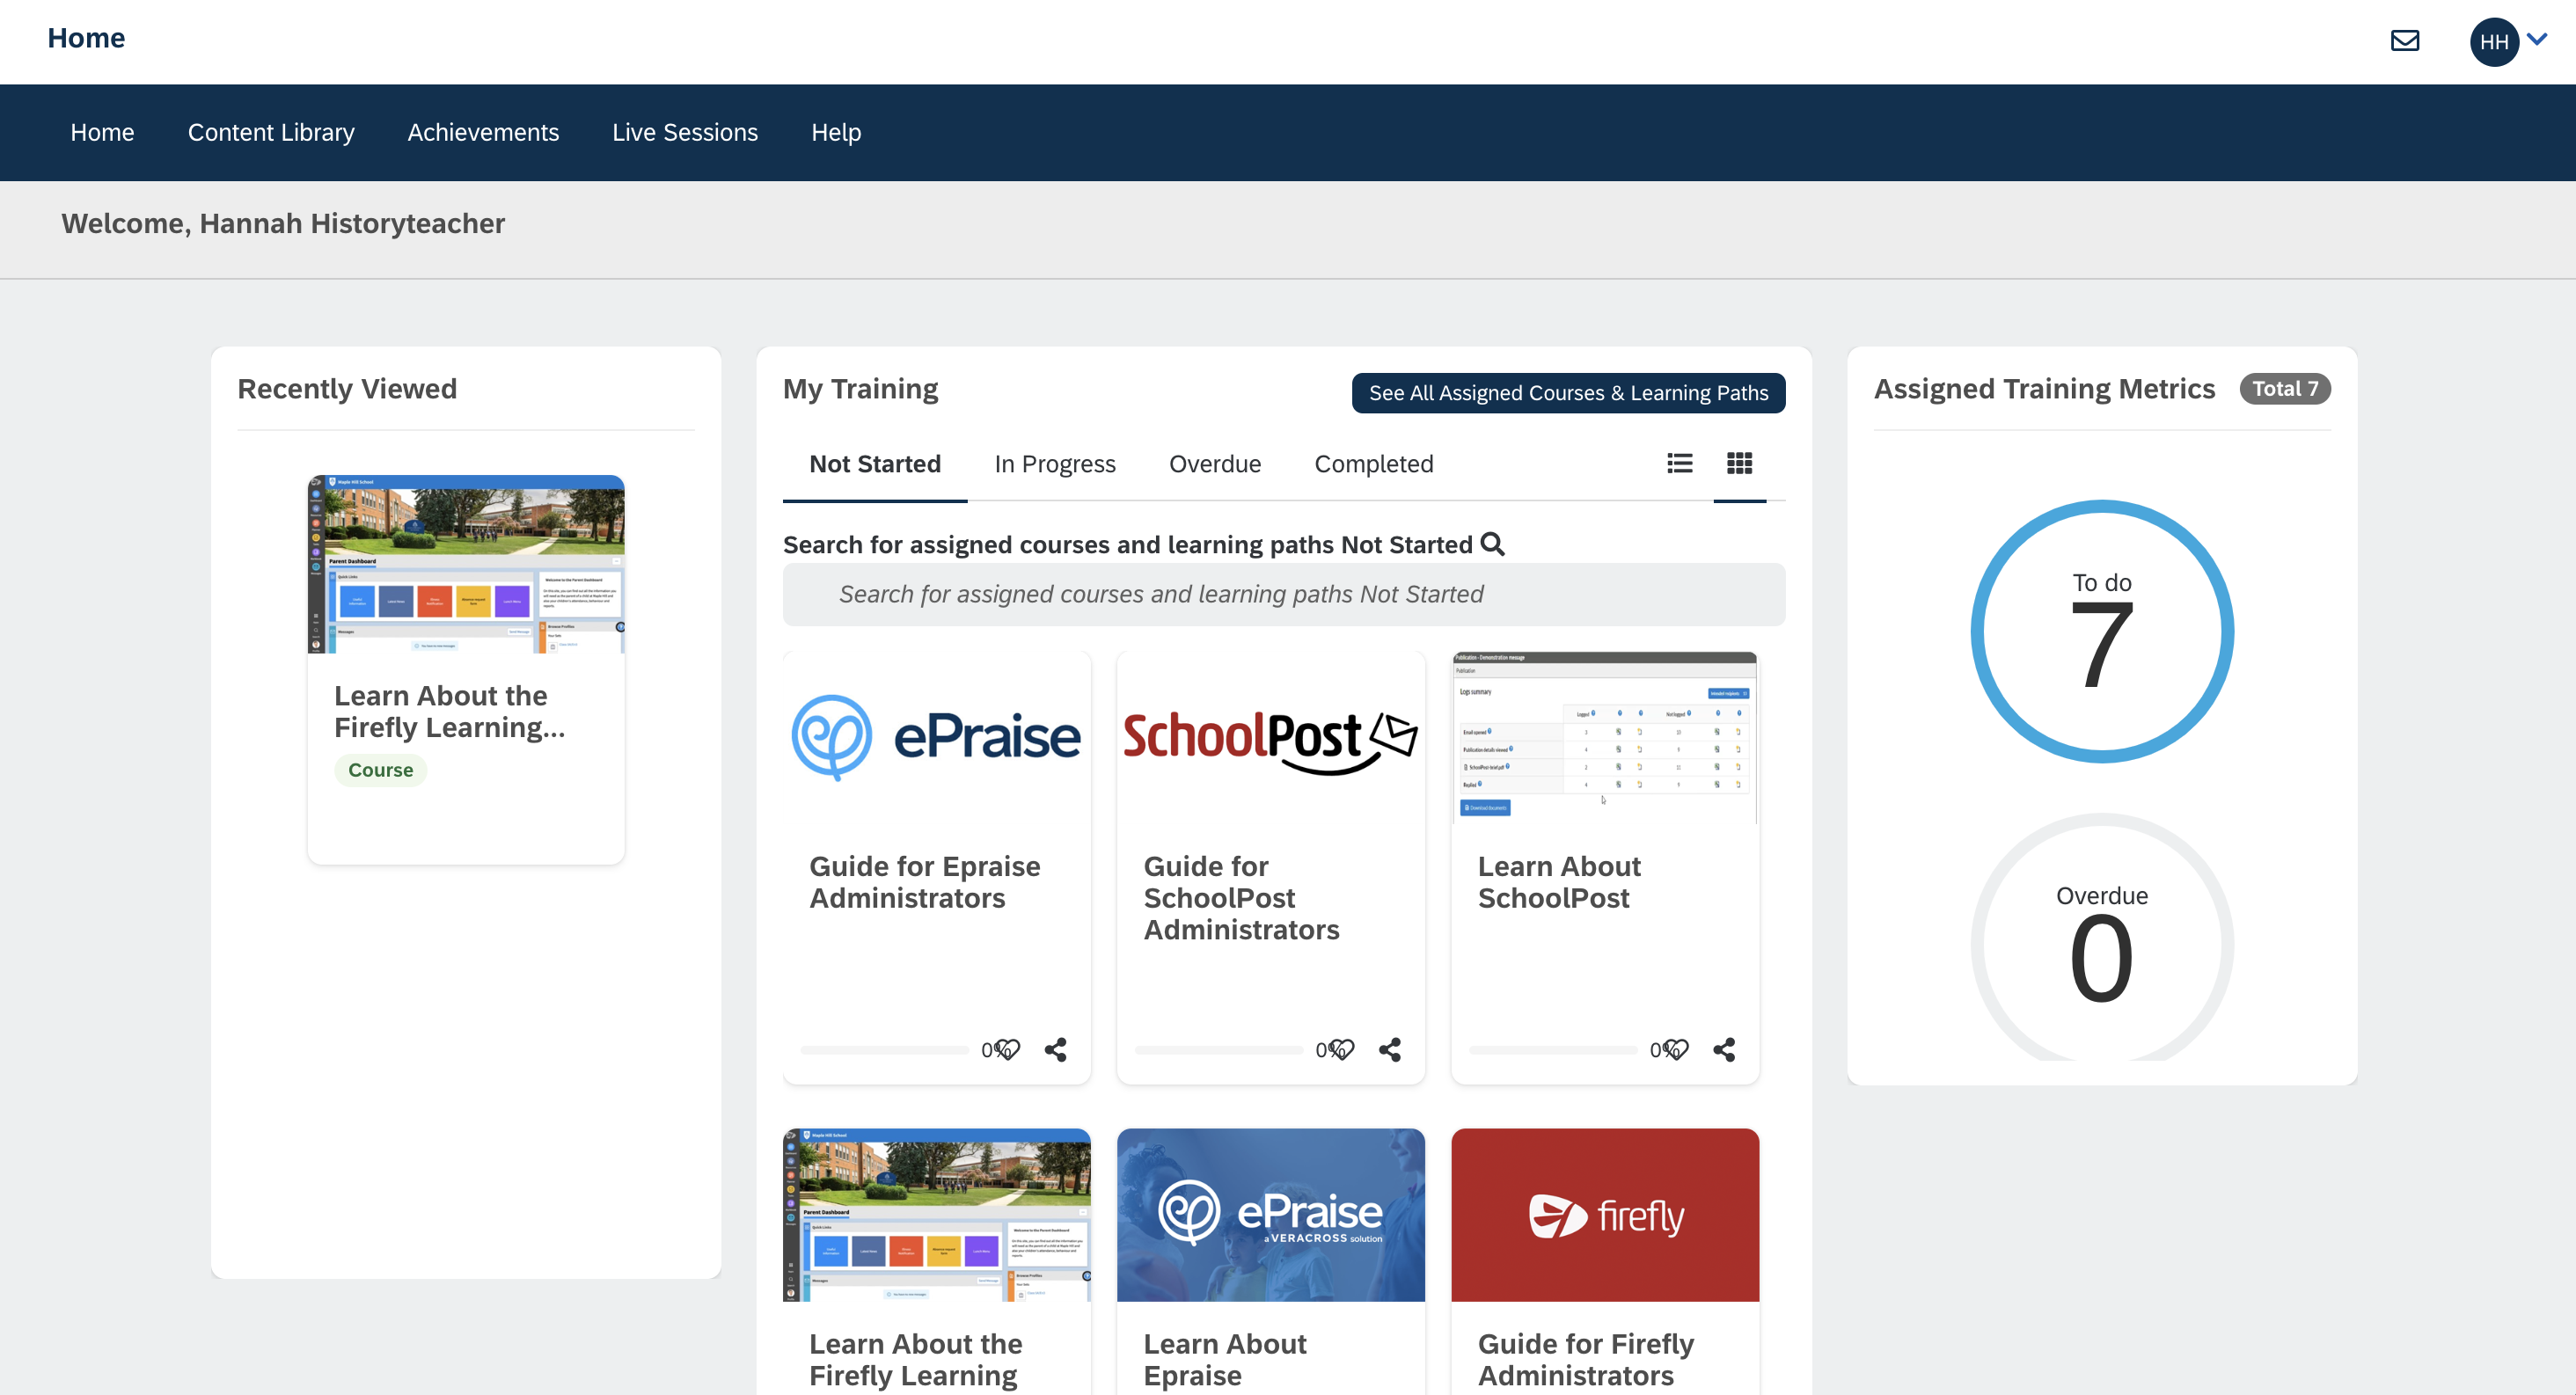
Task: Click Welcome, Hannah Historyteacher text
Action: point(283,223)
